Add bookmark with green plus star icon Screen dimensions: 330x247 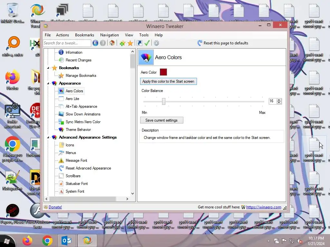click(x=122, y=43)
